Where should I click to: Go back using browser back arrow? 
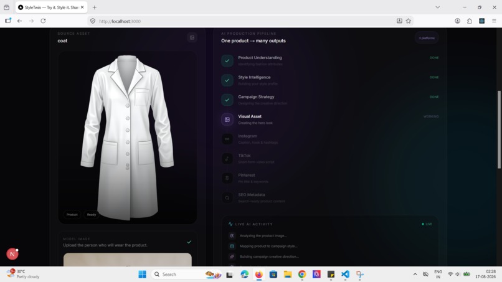[19, 21]
